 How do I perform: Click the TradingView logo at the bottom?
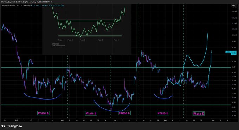pos(12,126)
